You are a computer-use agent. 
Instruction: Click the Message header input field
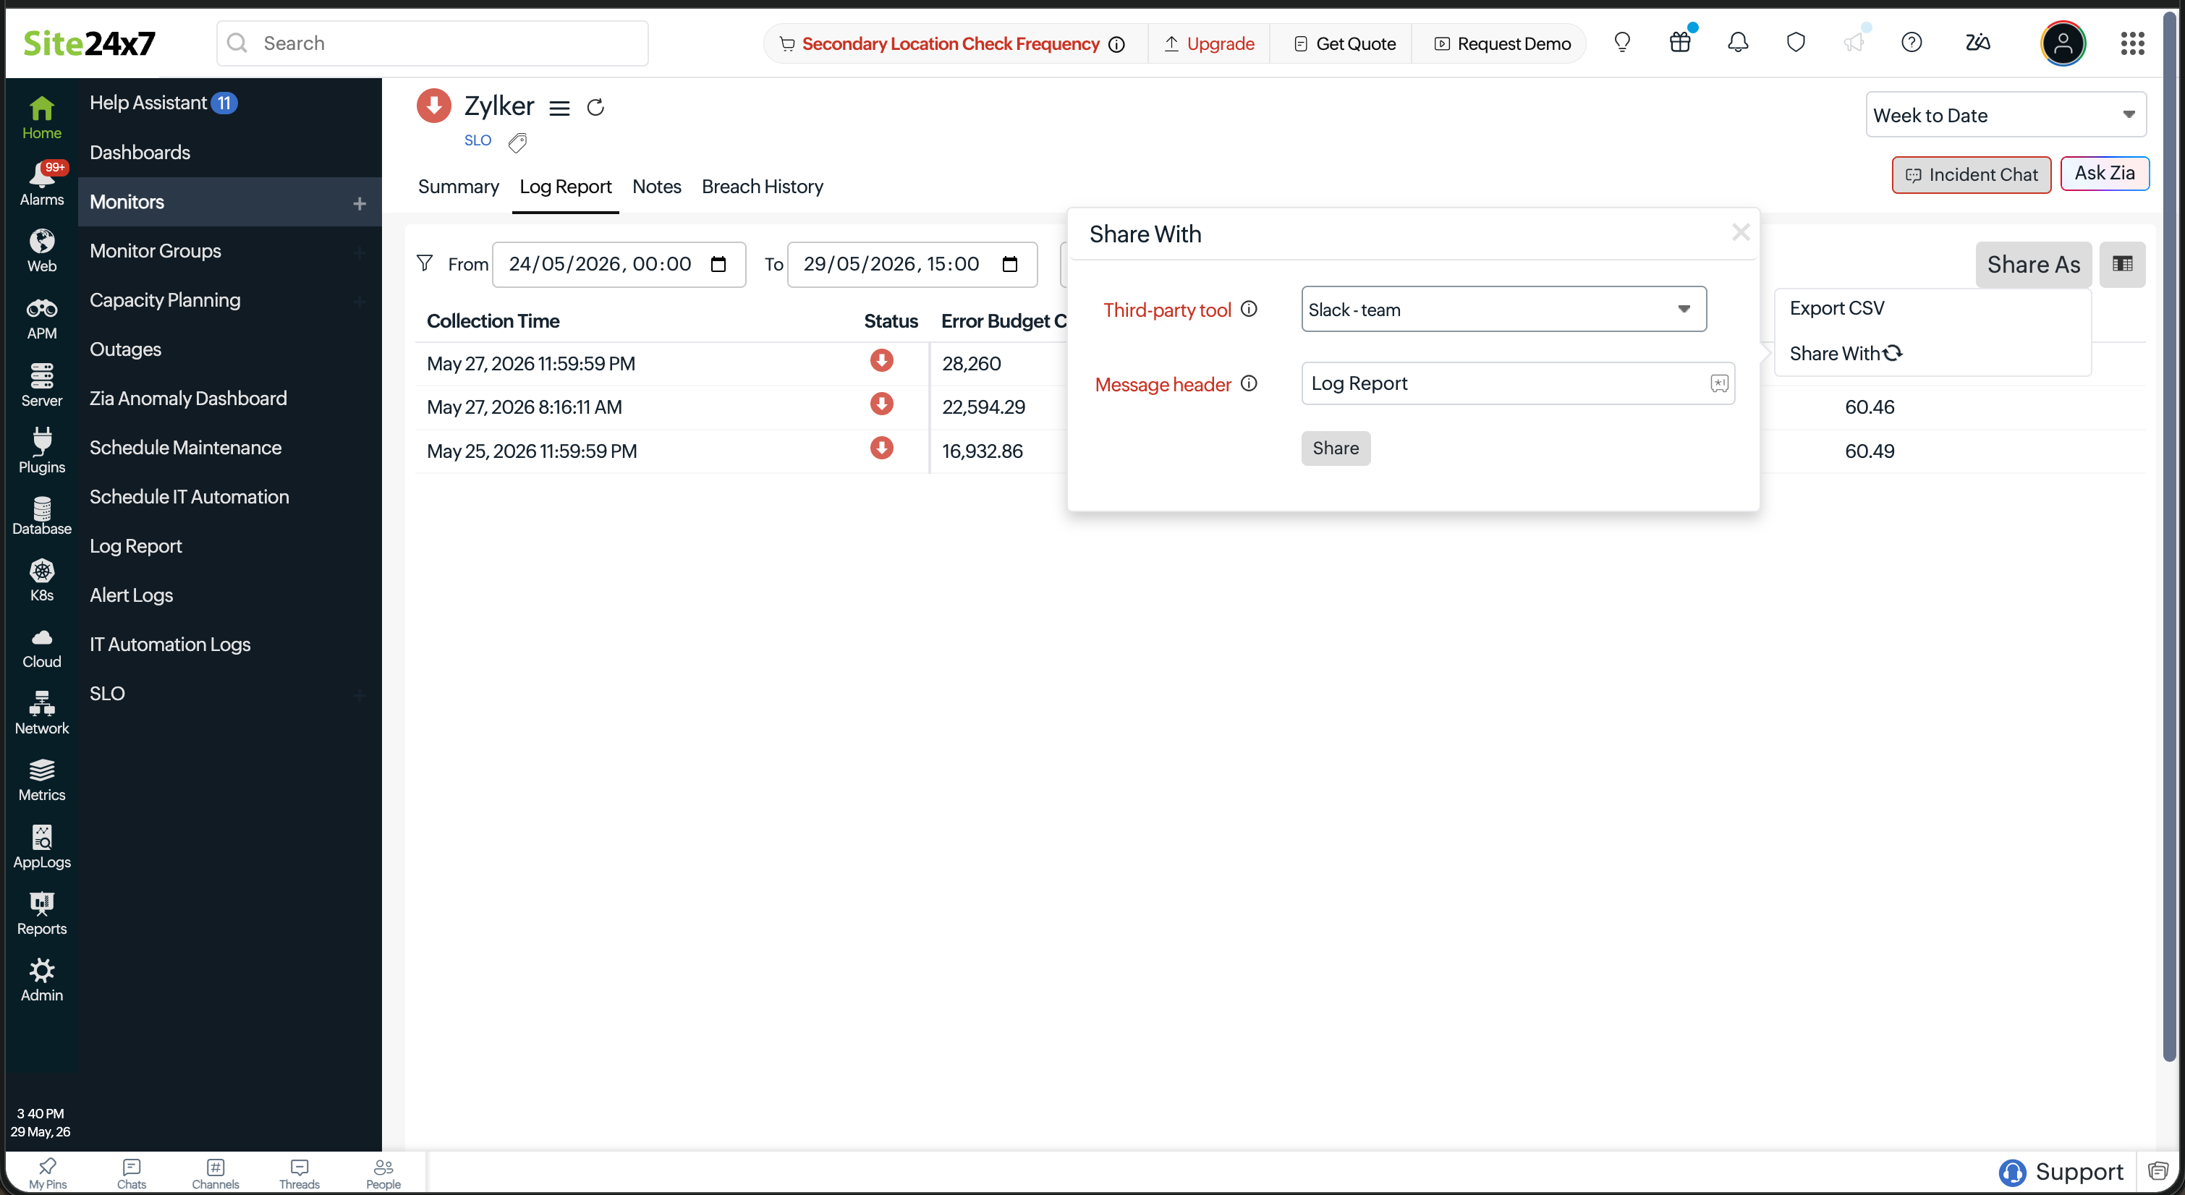1517,383
